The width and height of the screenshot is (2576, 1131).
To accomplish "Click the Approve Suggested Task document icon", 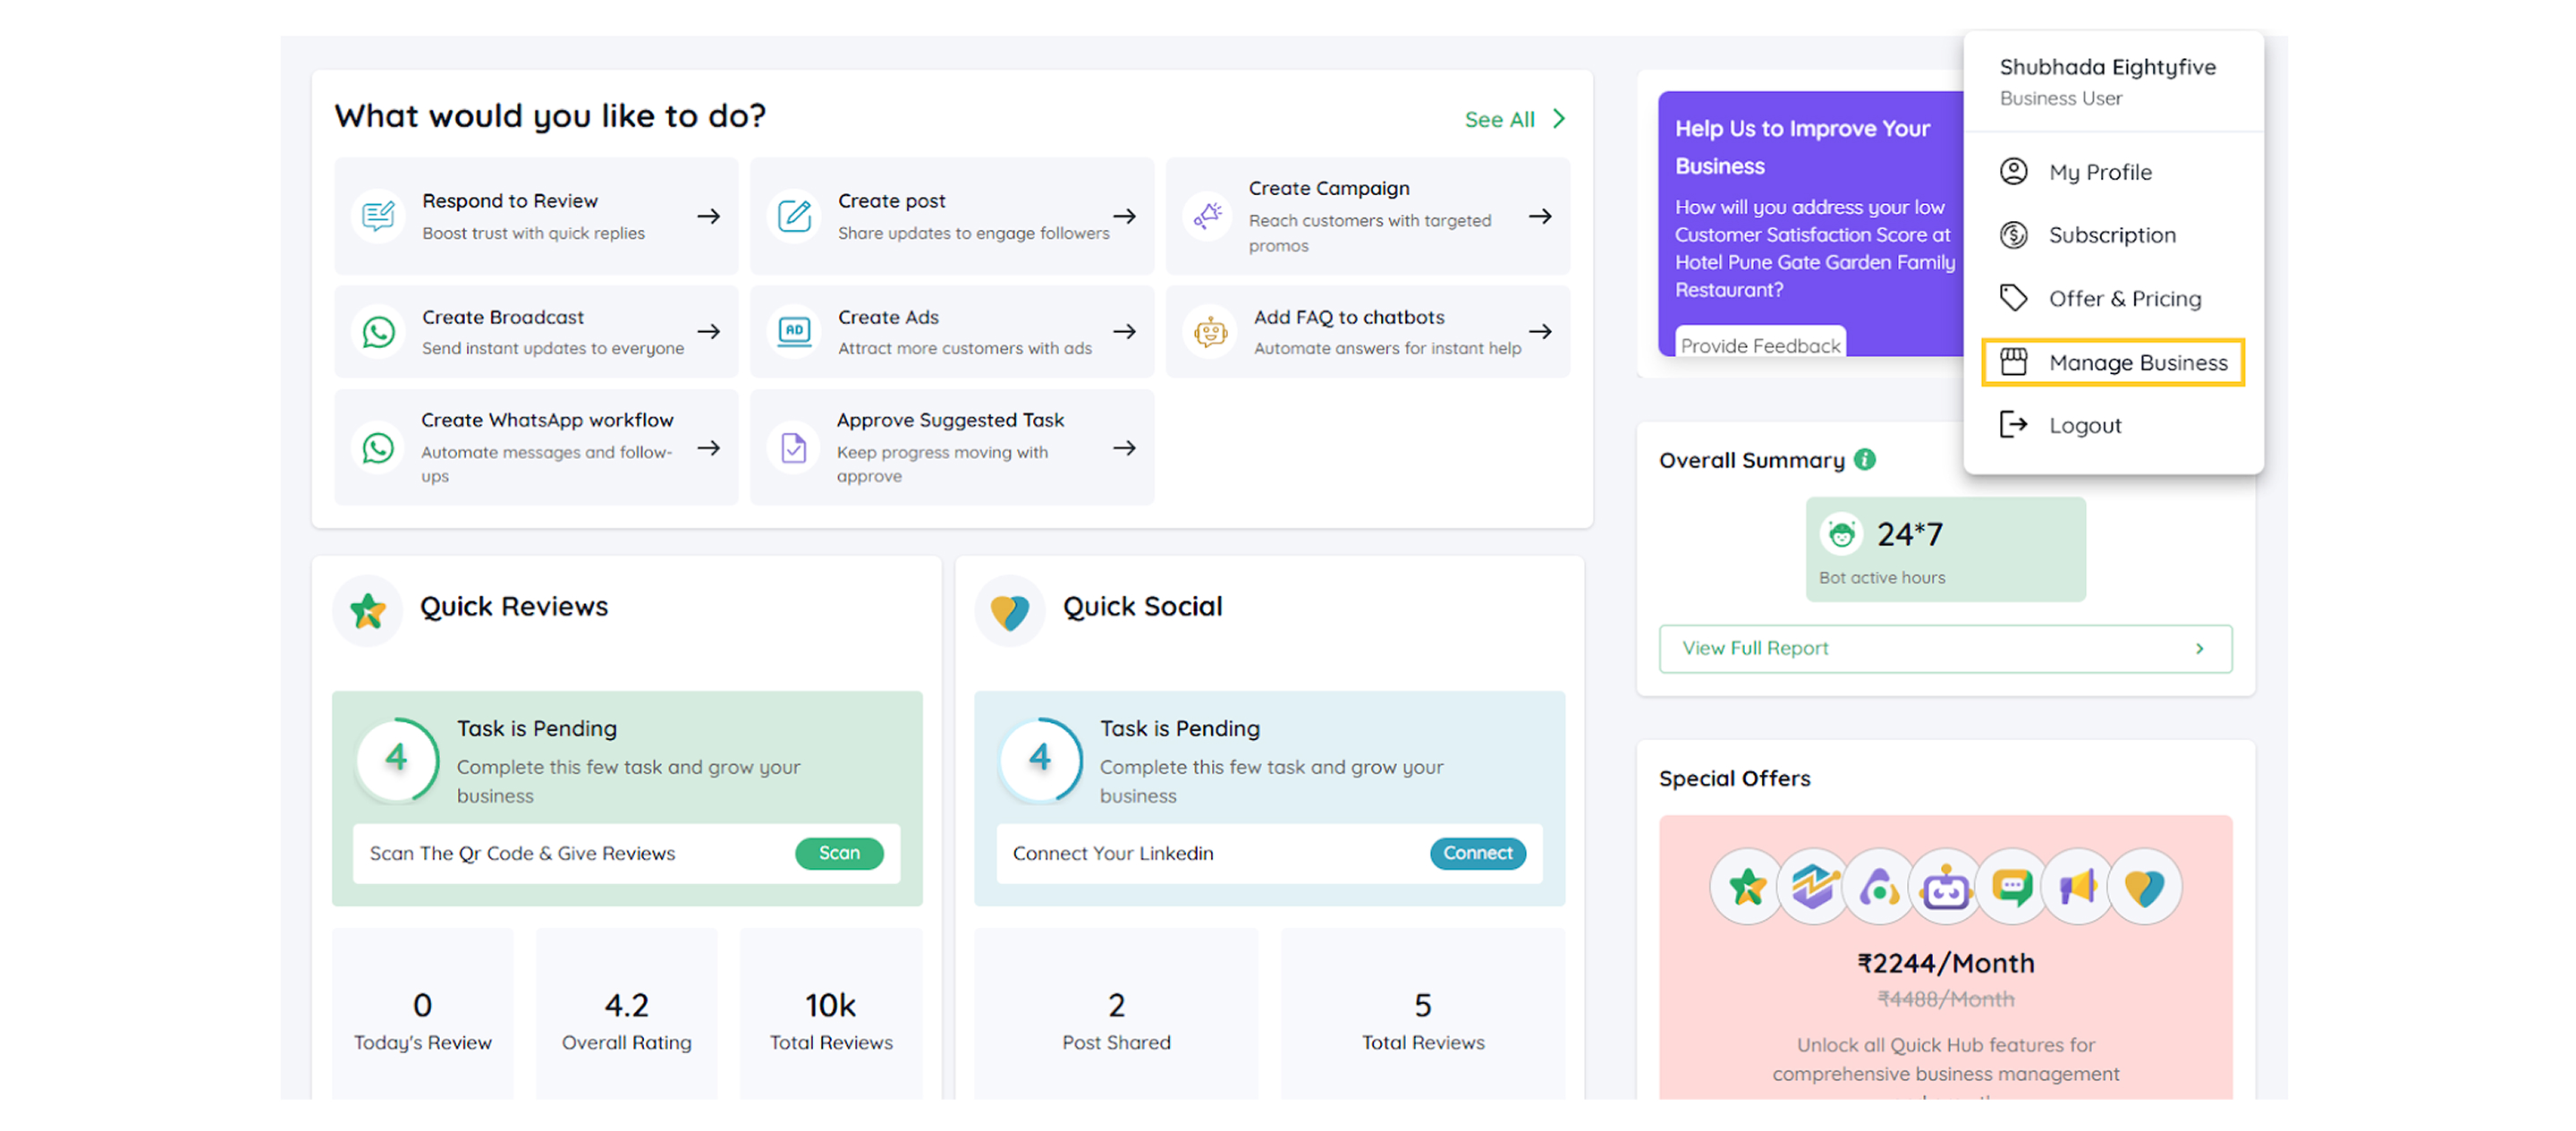I will (793, 448).
